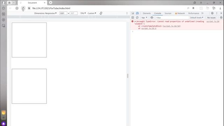Select the Console tab
Screen dimensions: 224x126
pyautogui.click(x=157, y=13)
